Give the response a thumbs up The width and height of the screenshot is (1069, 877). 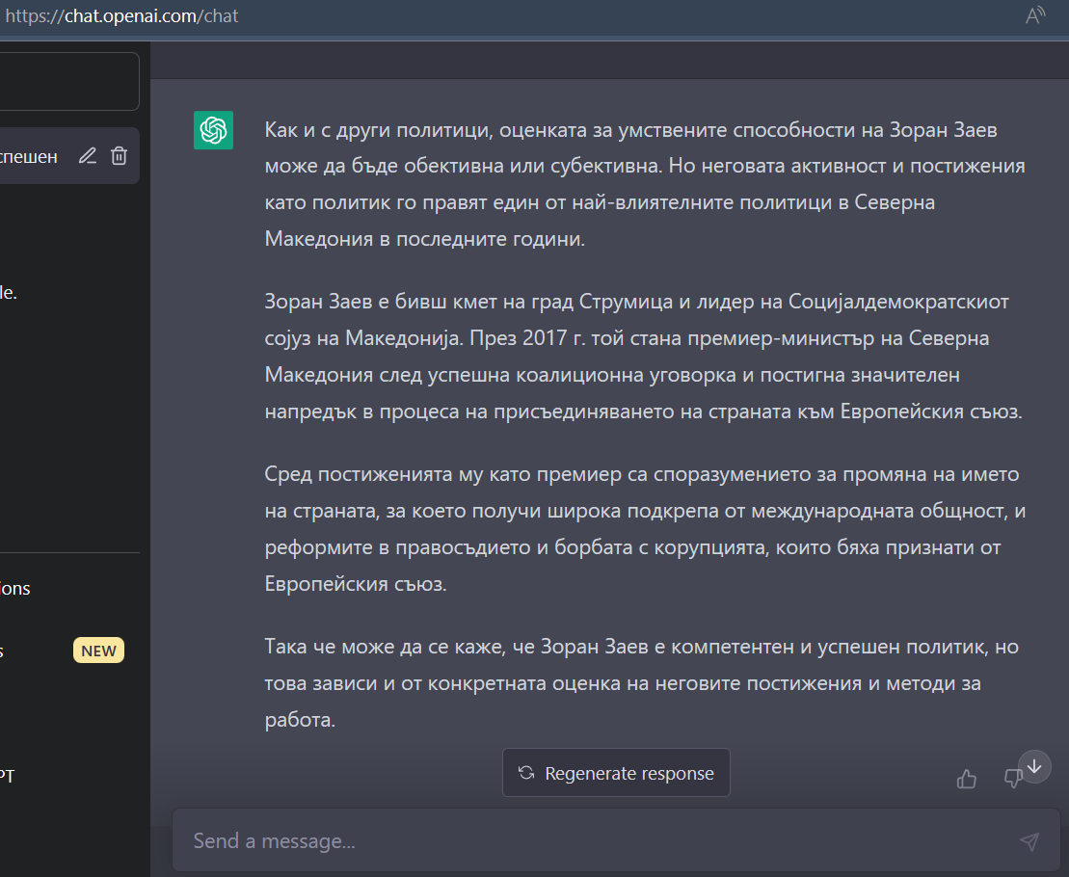pyautogui.click(x=967, y=779)
